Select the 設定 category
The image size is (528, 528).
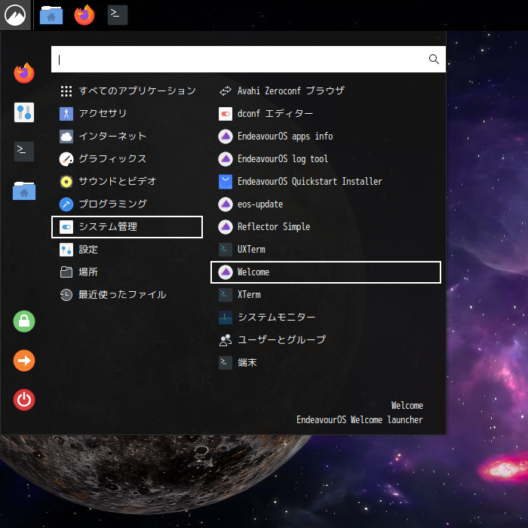point(127,250)
